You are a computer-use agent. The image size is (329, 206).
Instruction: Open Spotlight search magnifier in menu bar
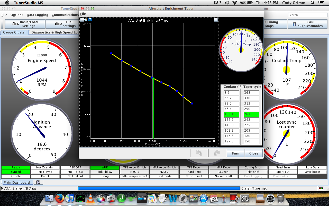313,3
